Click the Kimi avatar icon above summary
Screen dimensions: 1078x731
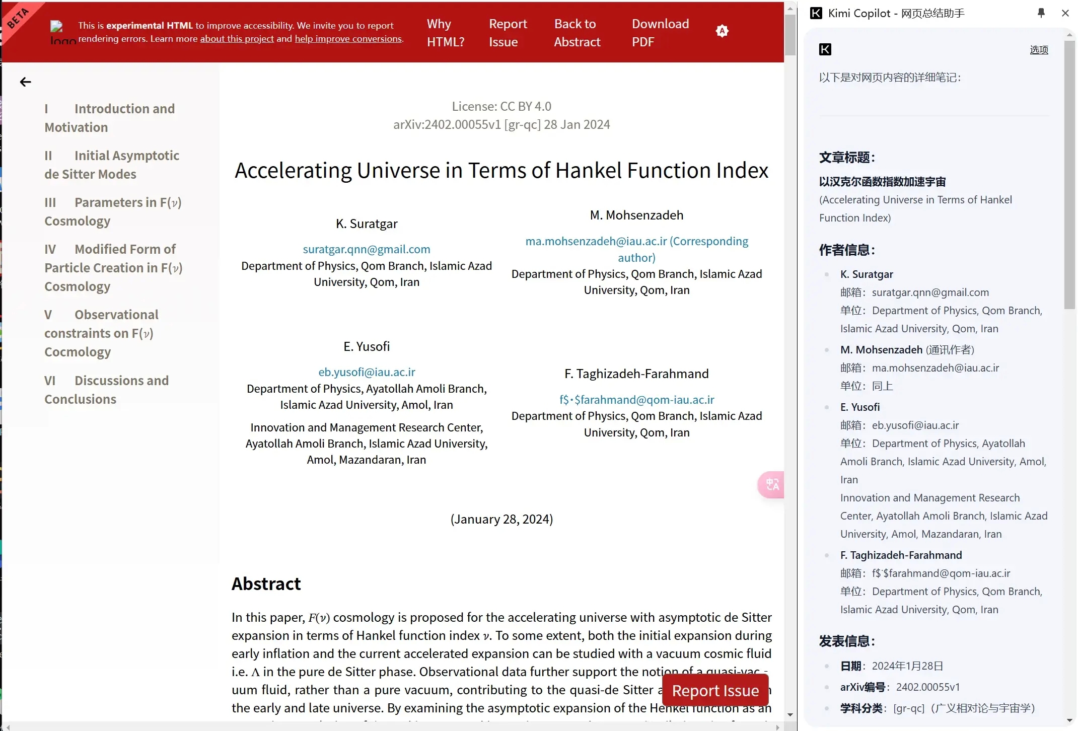(x=825, y=49)
